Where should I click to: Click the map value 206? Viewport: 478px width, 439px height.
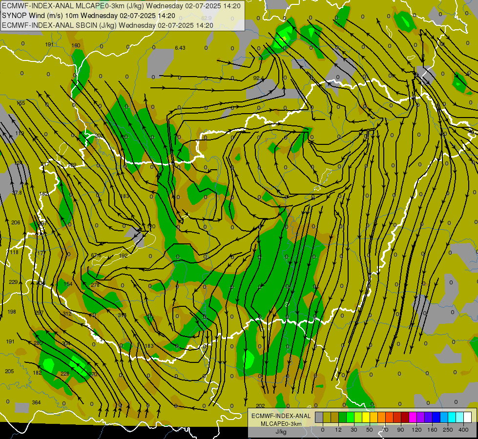pyautogui.click(x=16, y=222)
